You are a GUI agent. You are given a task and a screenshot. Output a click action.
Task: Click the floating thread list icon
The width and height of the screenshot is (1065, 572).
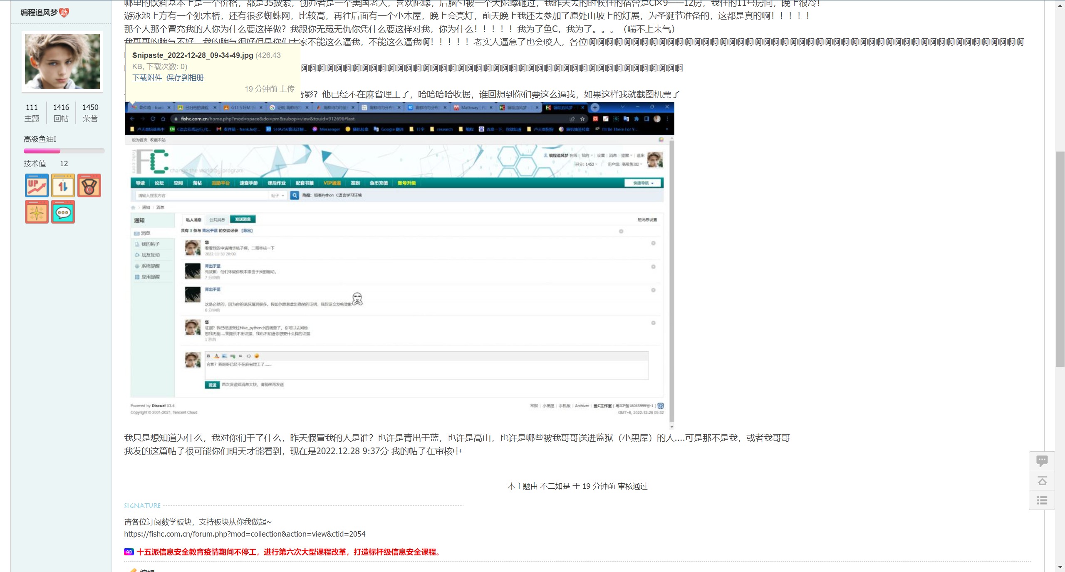point(1042,500)
